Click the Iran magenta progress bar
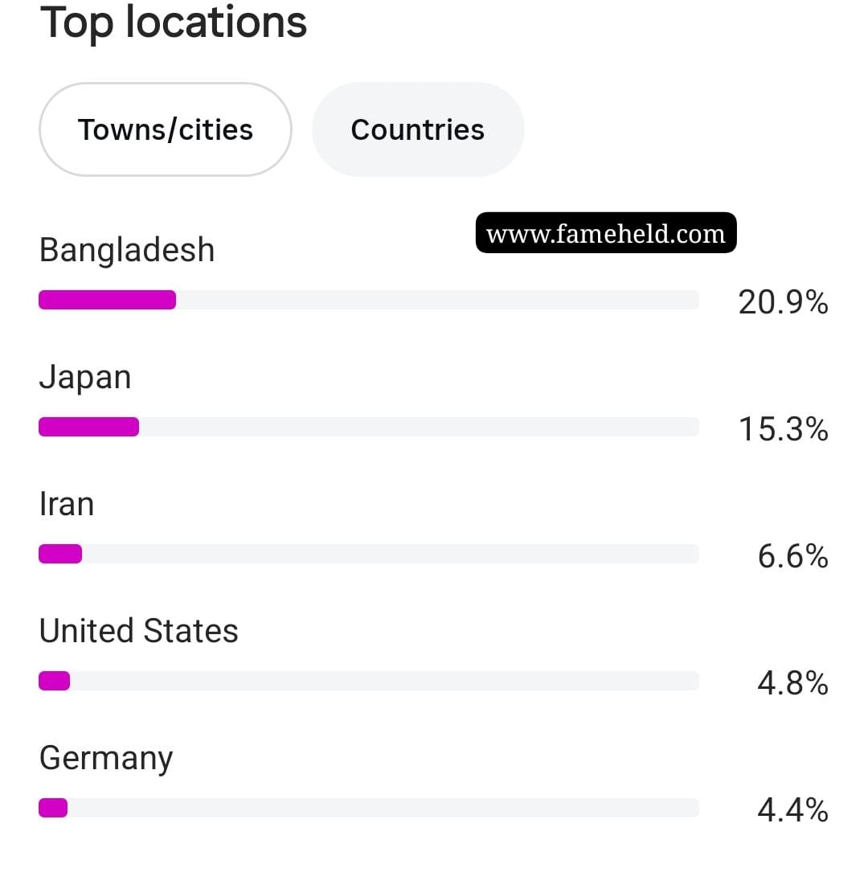The height and width of the screenshot is (893, 868). pyautogui.click(x=60, y=554)
